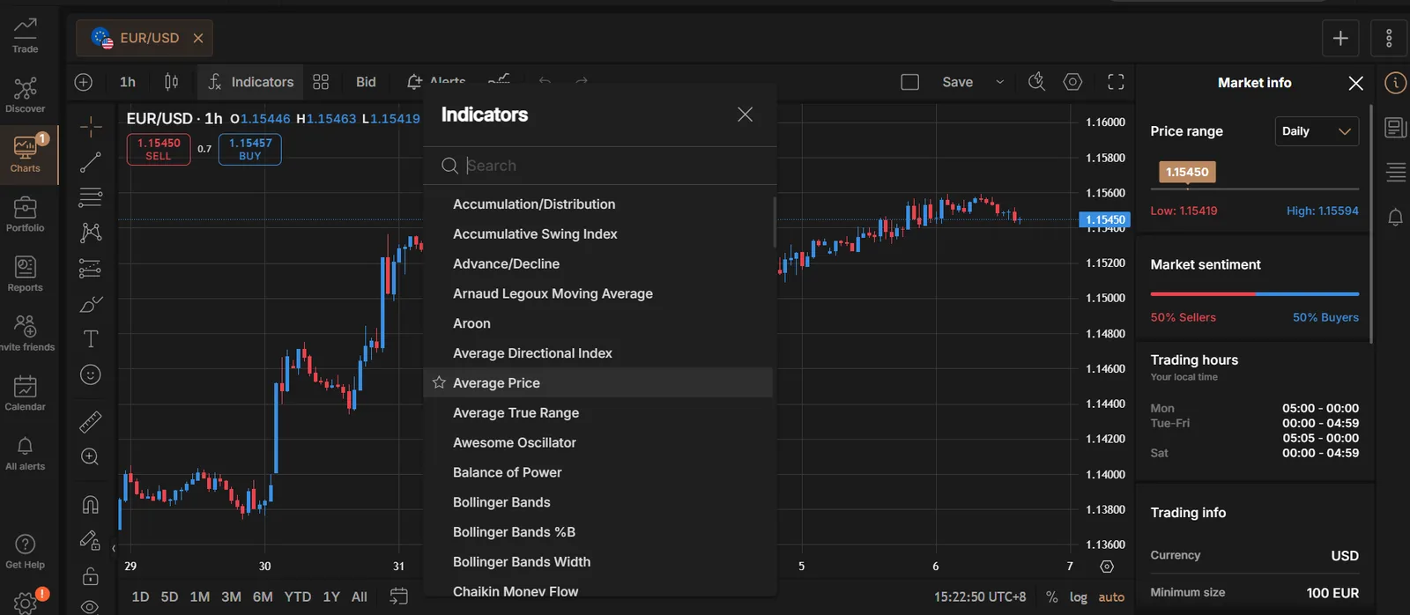Select the emoji sticker tool

pos(91,374)
